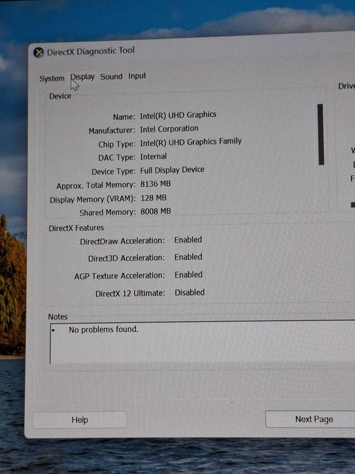The width and height of the screenshot is (355, 474).
Task: Select the 'Intel Corporation' manufacturer value
Action: coord(169,129)
